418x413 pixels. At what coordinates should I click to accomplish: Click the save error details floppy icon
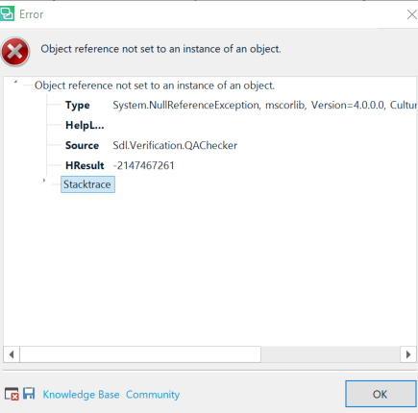29,394
